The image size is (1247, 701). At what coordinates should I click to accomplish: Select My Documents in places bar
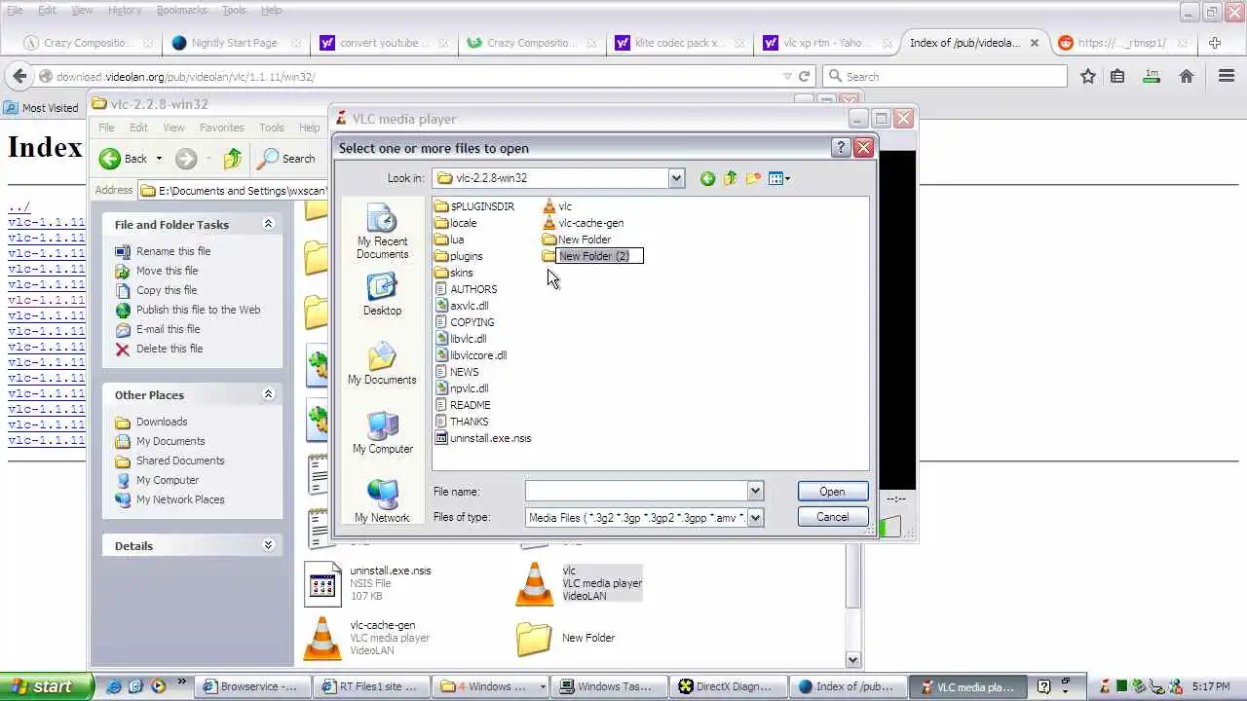coord(382,363)
